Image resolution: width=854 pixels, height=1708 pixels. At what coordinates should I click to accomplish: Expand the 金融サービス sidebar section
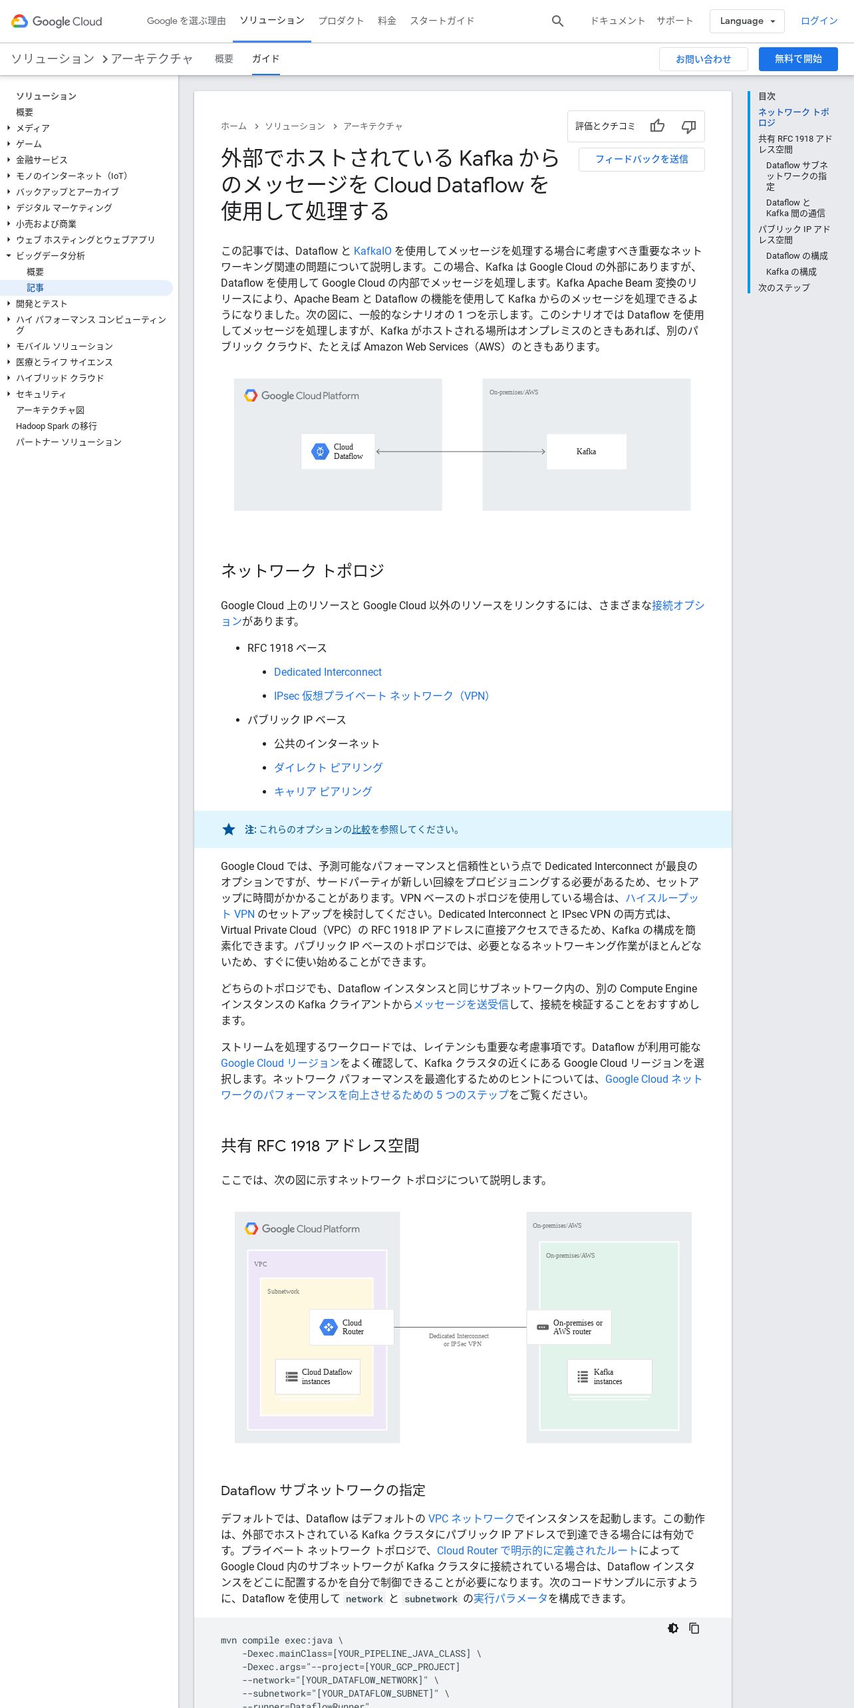[x=9, y=160]
